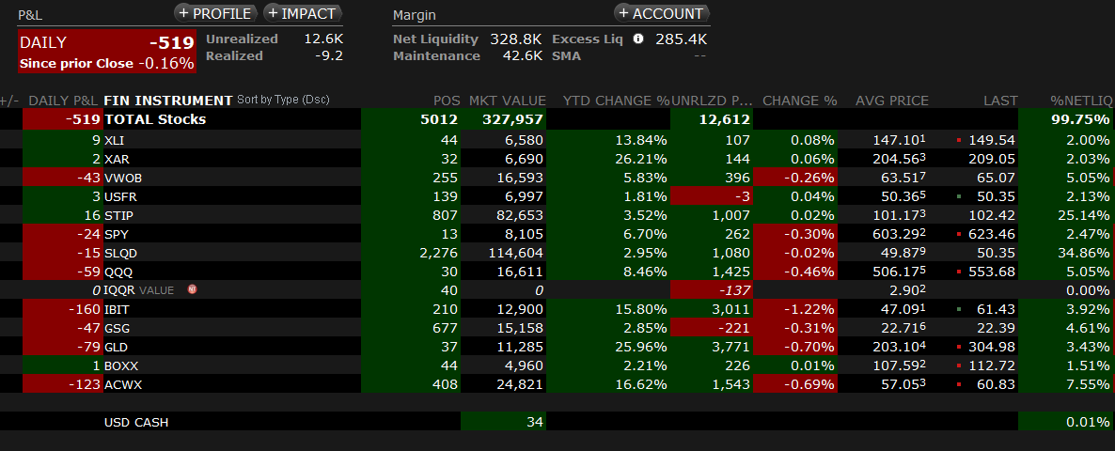Image resolution: width=1115 pixels, height=451 pixels.
Task: Select the IQQR VALUE instrument row
Action: tap(557, 289)
